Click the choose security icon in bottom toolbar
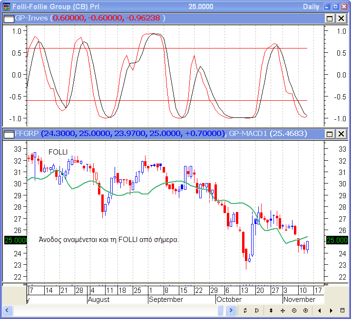This screenshot has width=351, height=319. [x=244, y=310]
